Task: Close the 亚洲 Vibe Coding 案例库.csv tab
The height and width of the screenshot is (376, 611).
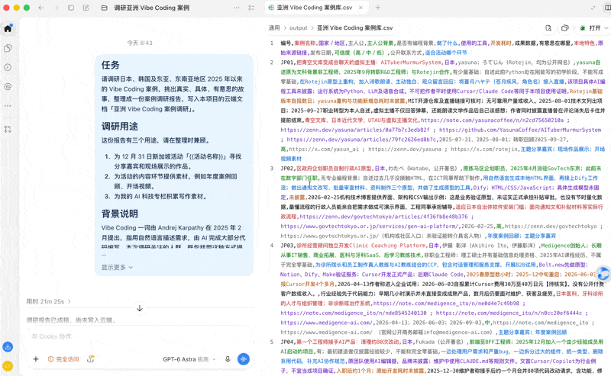Action: point(360,8)
